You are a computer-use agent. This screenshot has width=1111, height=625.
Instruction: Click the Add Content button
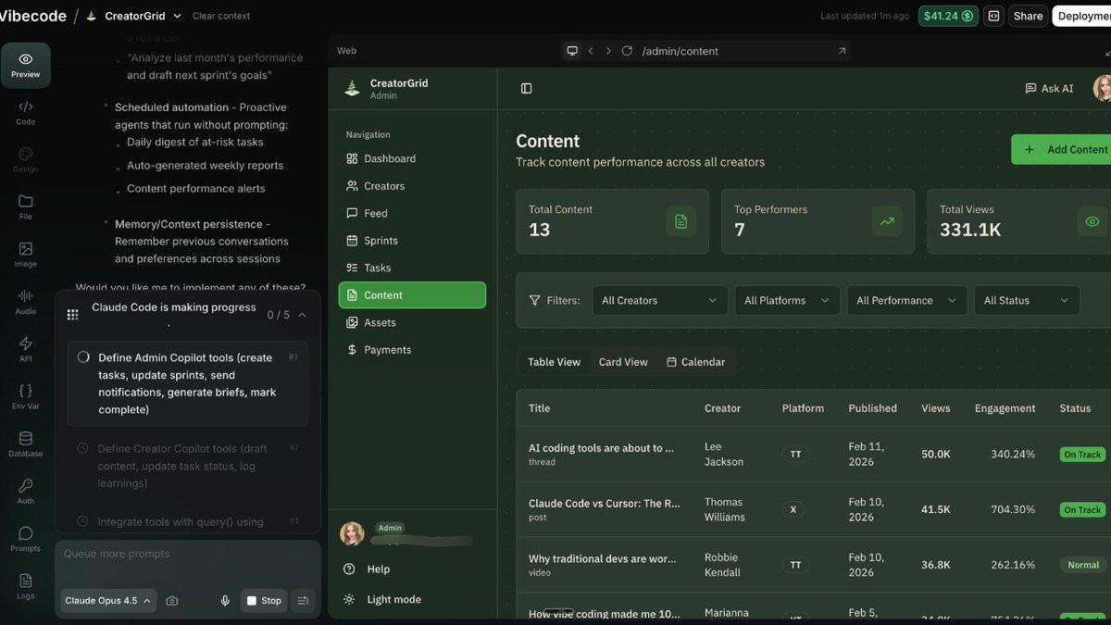tap(1062, 149)
